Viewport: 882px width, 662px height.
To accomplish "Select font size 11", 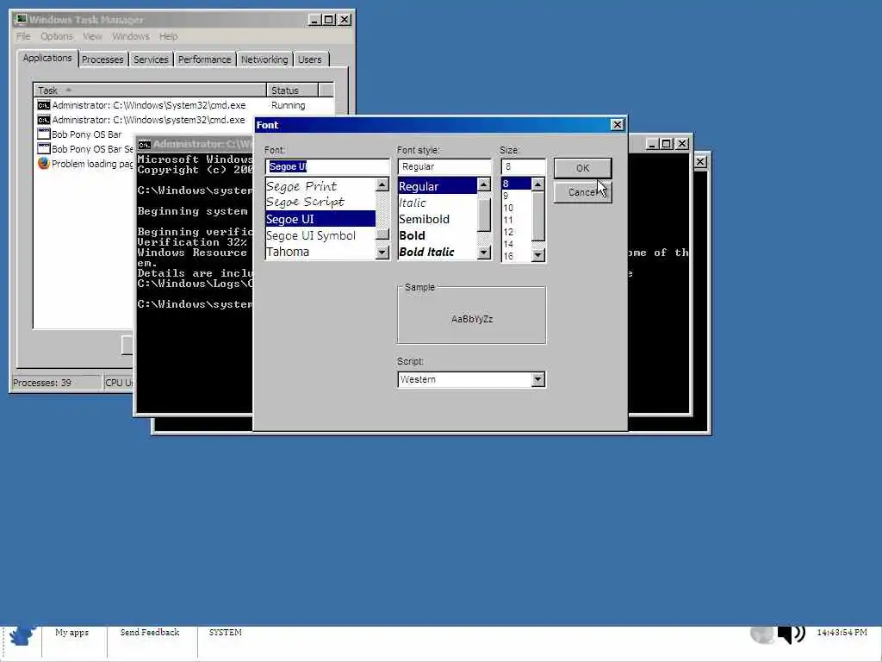I will click(516, 220).
